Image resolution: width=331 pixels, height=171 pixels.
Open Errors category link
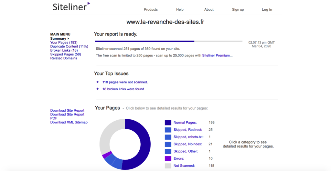[x=179, y=158]
